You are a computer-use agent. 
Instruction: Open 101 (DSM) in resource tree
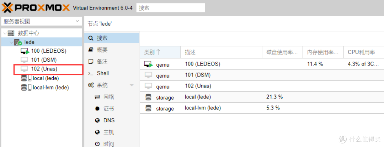click(x=44, y=60)
